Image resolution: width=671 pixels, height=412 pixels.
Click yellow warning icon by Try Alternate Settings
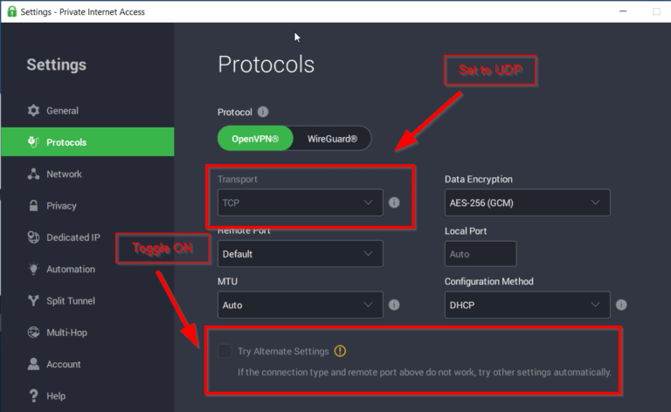pyautogui.click(x=340, y=351)
